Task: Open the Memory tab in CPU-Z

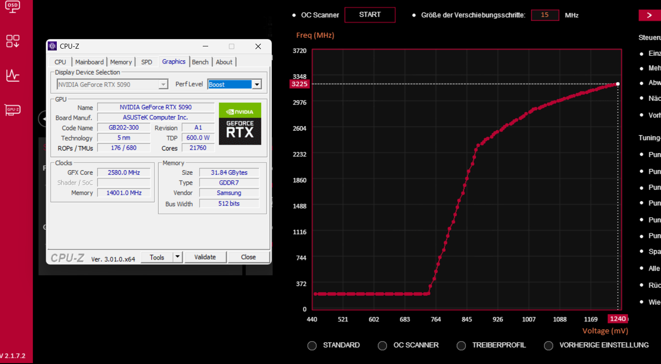Action: pyautogui.click(x=121, y=62)
